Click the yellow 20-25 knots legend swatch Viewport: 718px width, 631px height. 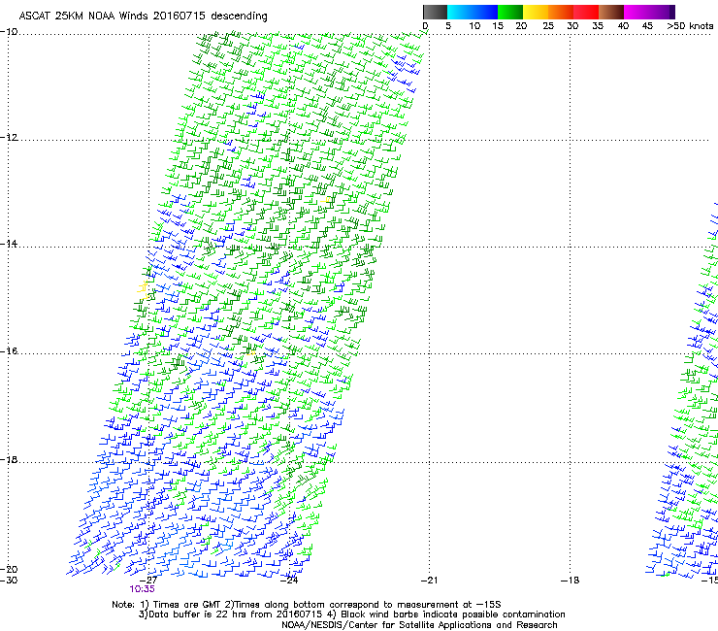[x=536, y=12]
